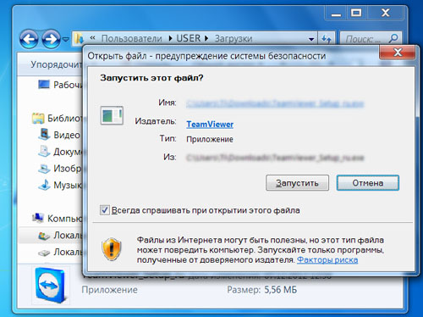Image resolution: width=423 pixels, height=317 pixels.
Task: Open the Музыка library
Action: (x=60, y=185)
